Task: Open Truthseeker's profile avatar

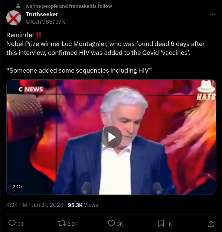Action: click(x=14, y=18)
